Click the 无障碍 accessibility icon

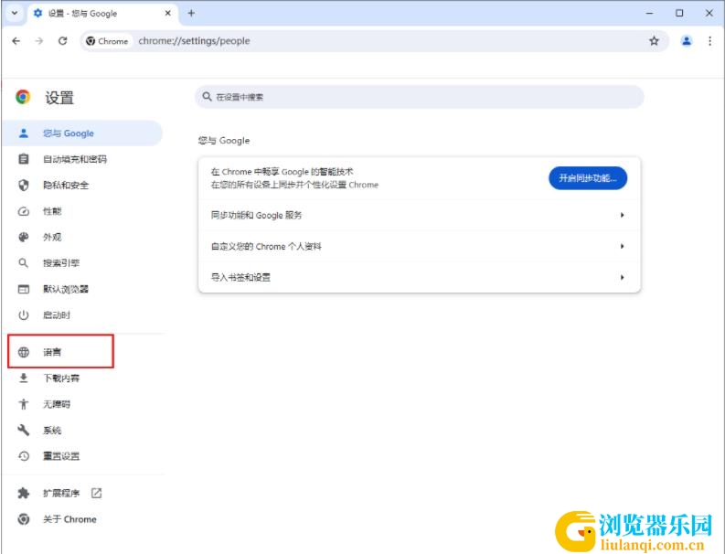point(24,404)
